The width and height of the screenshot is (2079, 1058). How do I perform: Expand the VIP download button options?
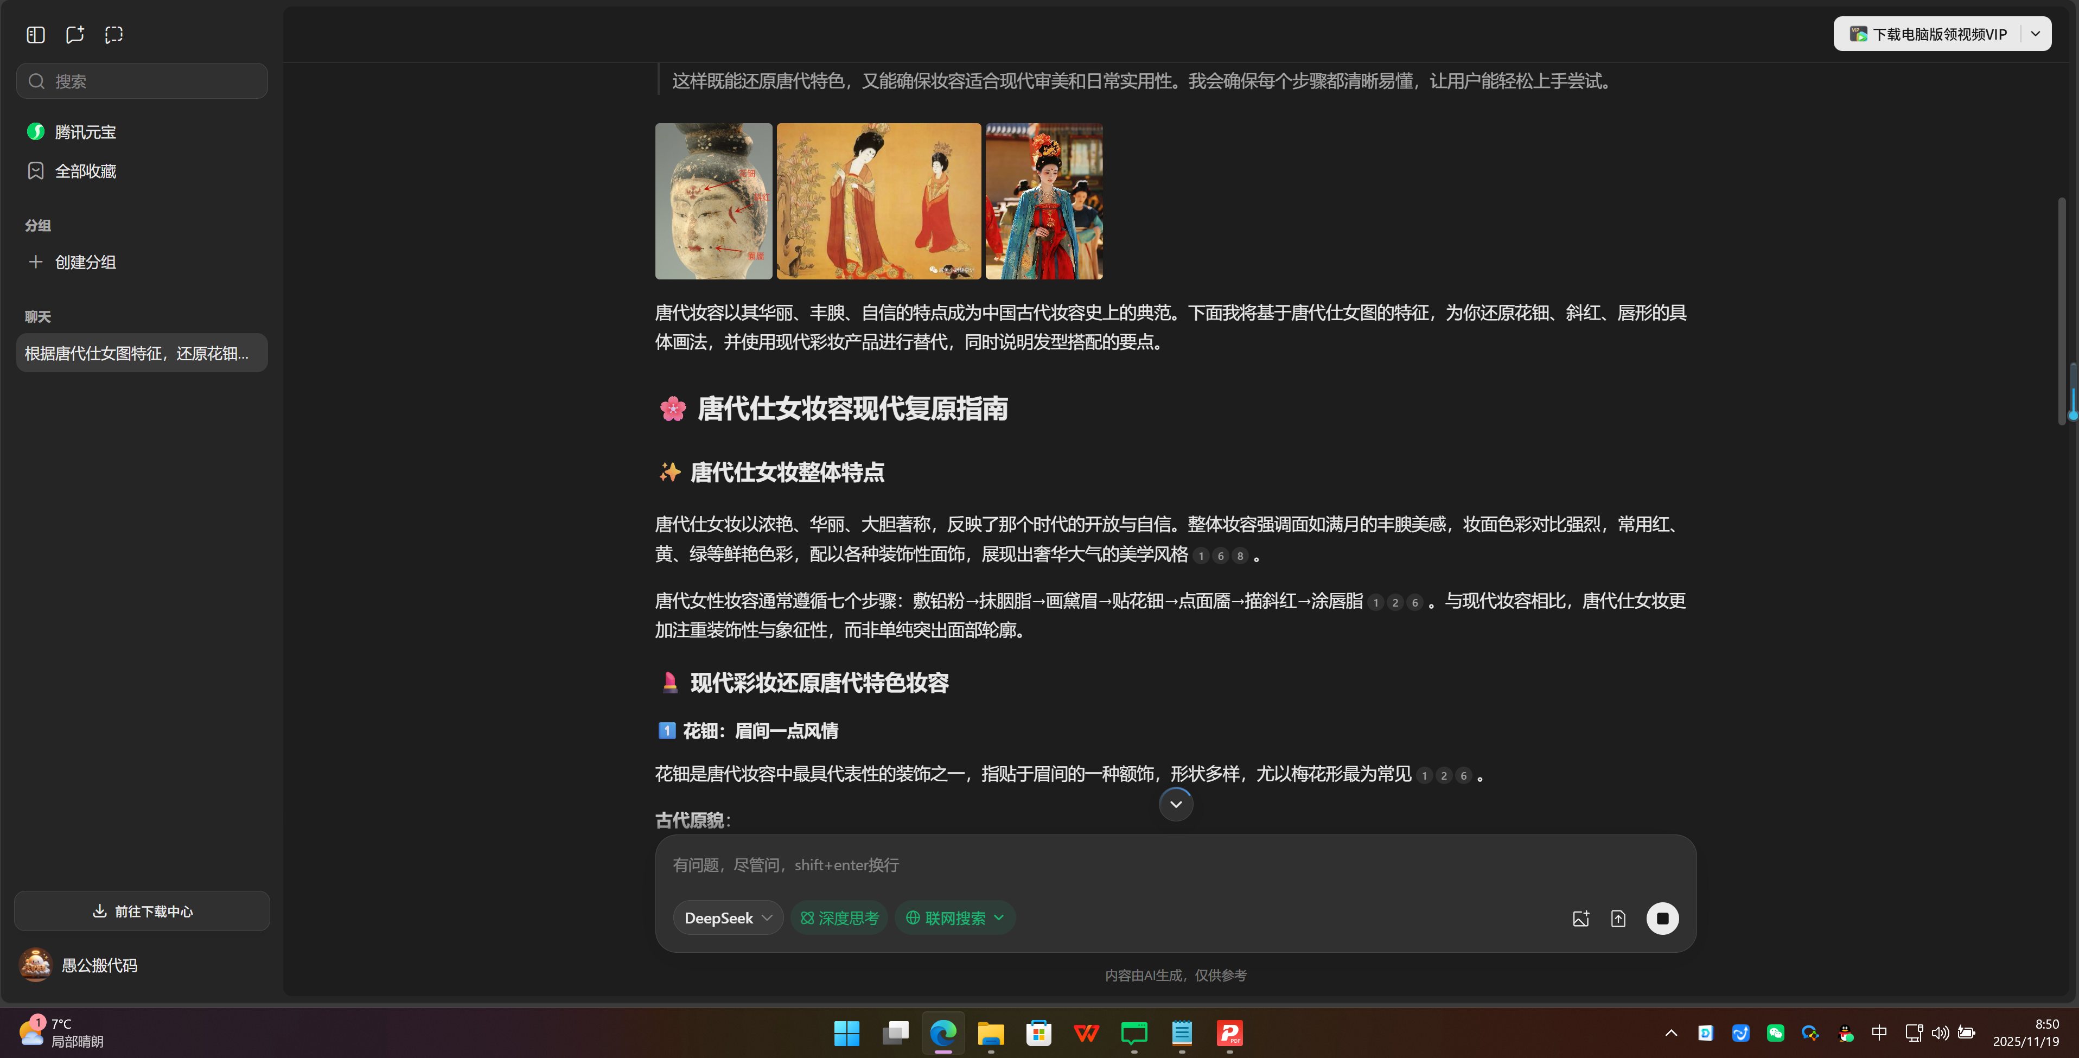click(2036, 33)
